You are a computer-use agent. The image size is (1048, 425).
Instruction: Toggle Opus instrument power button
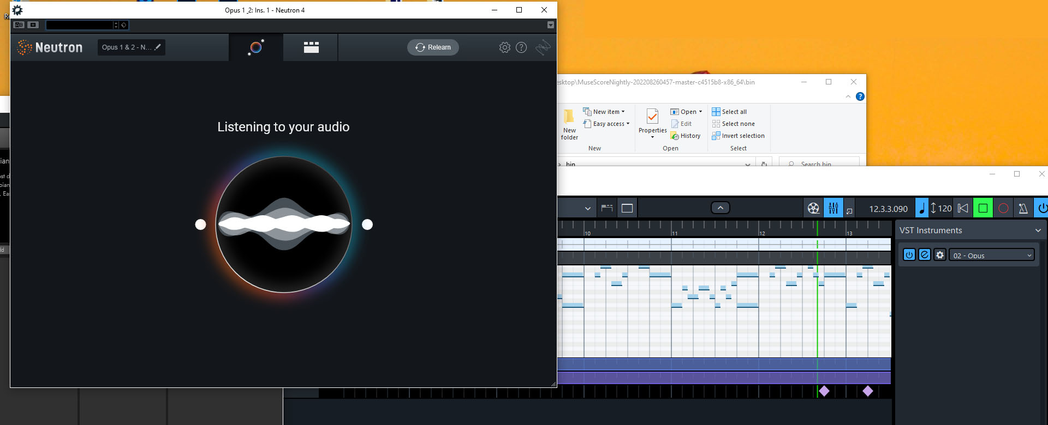click(x=909, y=254)
